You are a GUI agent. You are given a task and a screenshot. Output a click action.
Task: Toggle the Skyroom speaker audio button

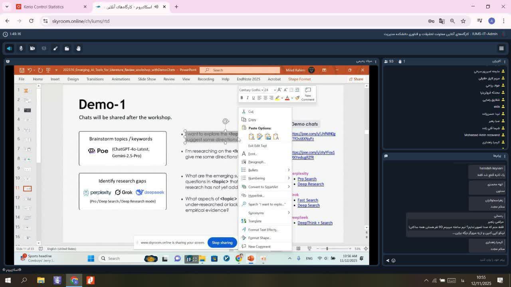tap(9, 48)
